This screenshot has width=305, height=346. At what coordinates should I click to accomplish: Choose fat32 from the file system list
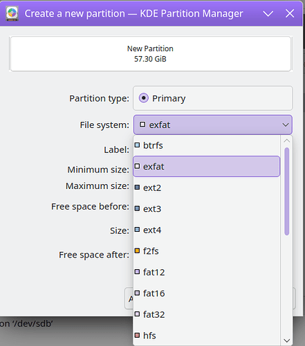point(207,314)
